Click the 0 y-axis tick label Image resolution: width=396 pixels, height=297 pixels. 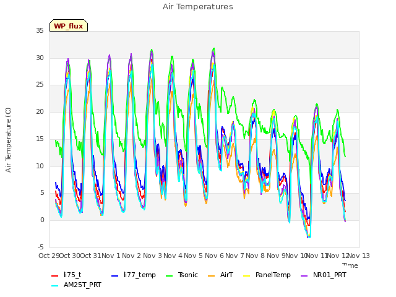click(x=42, y=220)
